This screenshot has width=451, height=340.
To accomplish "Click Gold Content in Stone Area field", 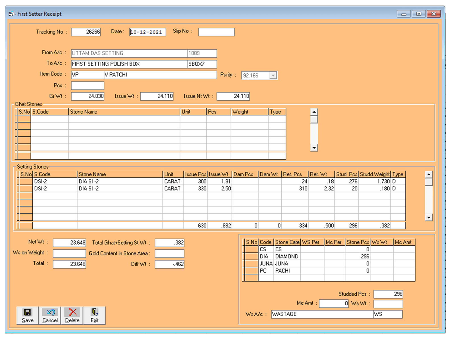I will tap(169, 254).
